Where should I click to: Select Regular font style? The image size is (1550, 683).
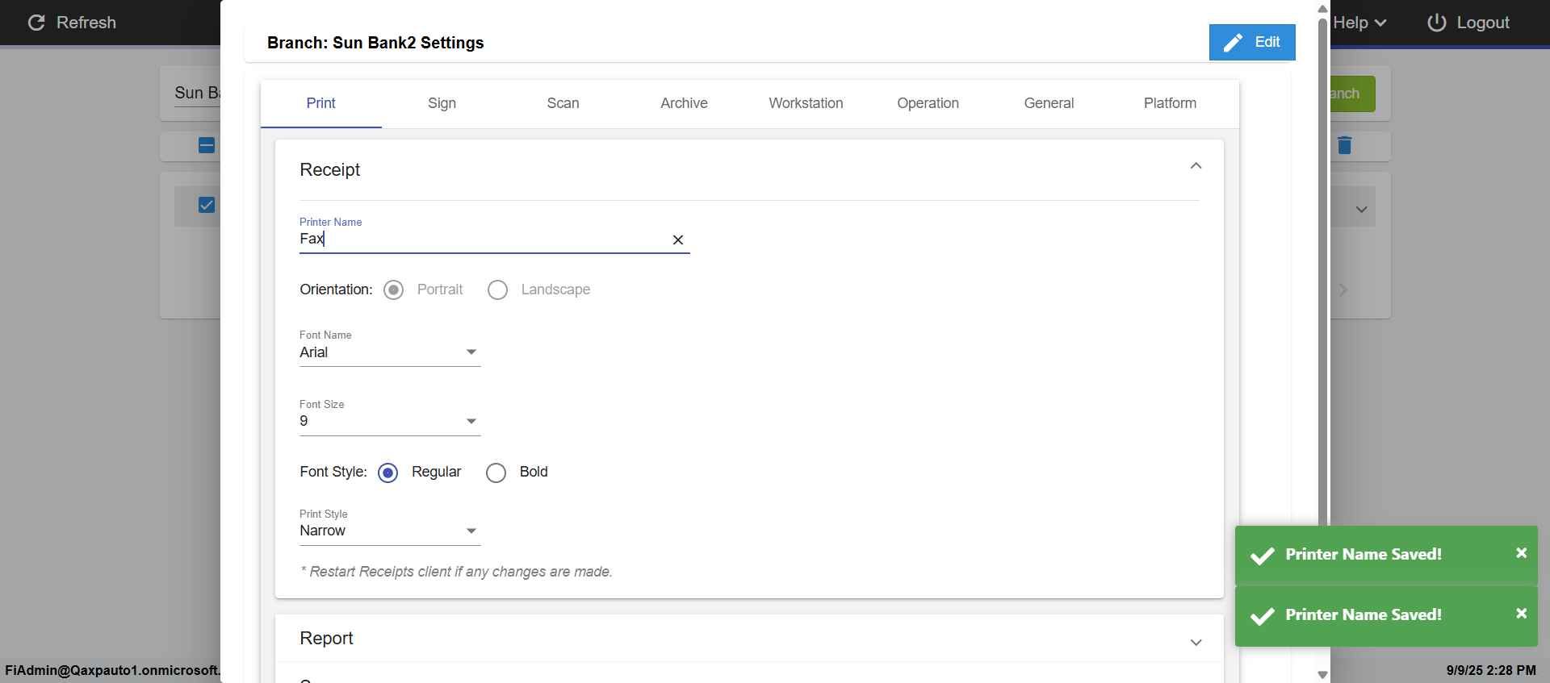(x=388, y=473)
